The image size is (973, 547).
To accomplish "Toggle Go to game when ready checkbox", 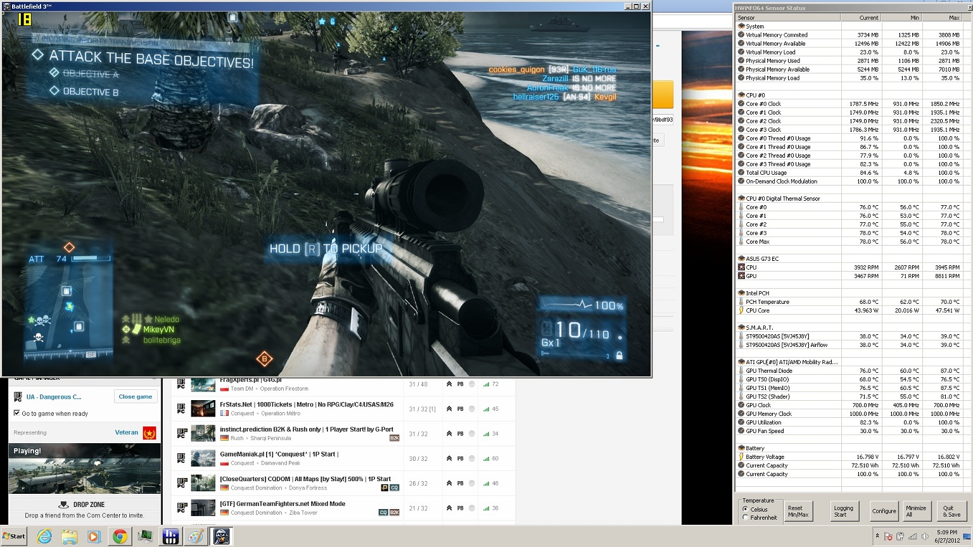I will [16, 413].
